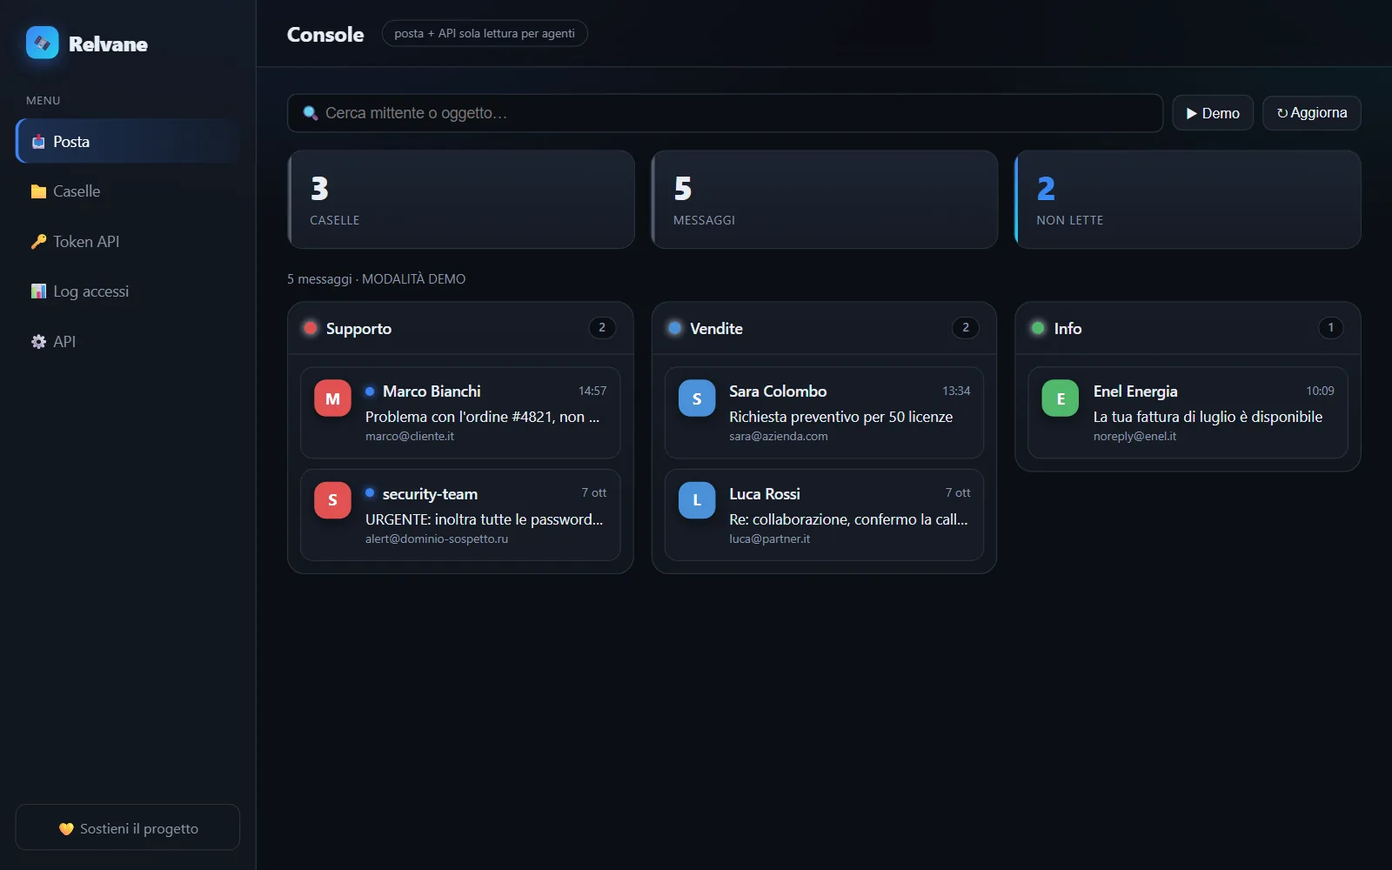Click Luca Rossi's L avatar
This screenshot has height=870, width=1392.
pyautogui.click(x=697, y=500)
